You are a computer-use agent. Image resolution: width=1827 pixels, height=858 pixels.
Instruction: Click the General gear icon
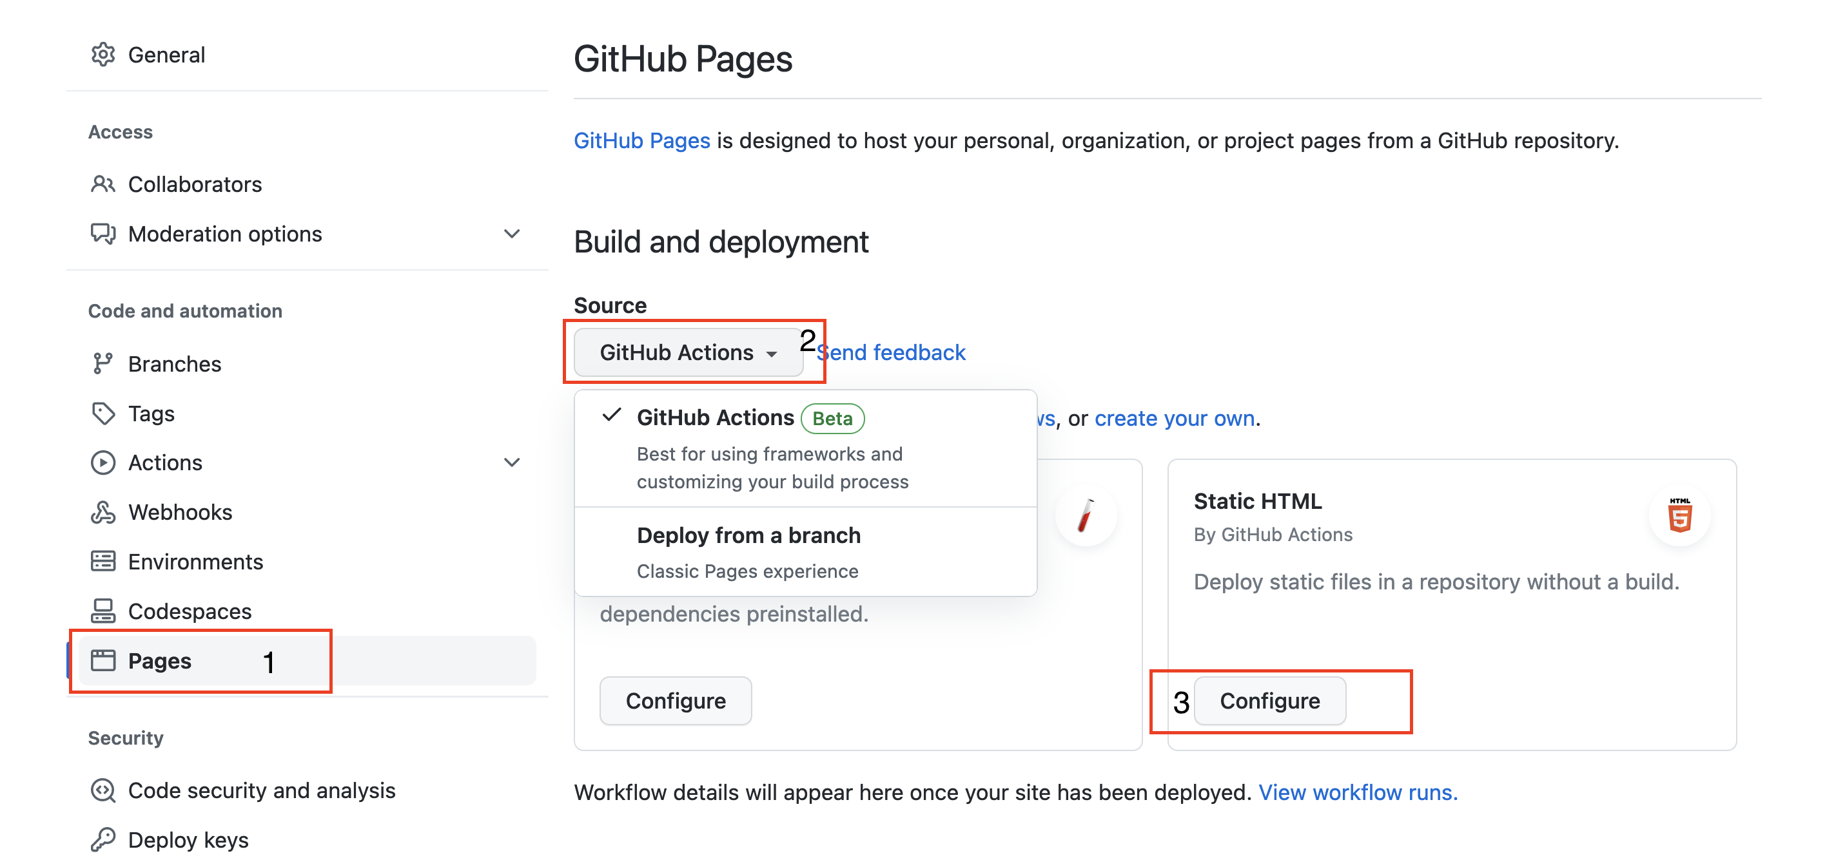click(103, 55)
